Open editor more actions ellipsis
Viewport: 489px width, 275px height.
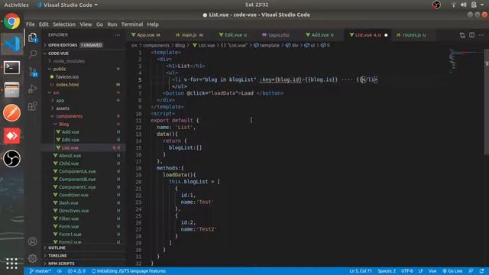481,35
